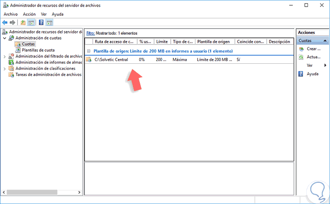
Task: Collapse the Cuotas actions section header
Action: [x=325, y=40]
